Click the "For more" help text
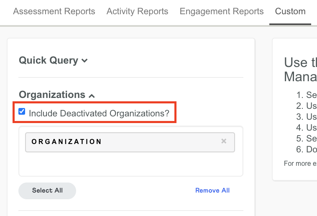This screenshot has height=216, width=317. (300, 163)
